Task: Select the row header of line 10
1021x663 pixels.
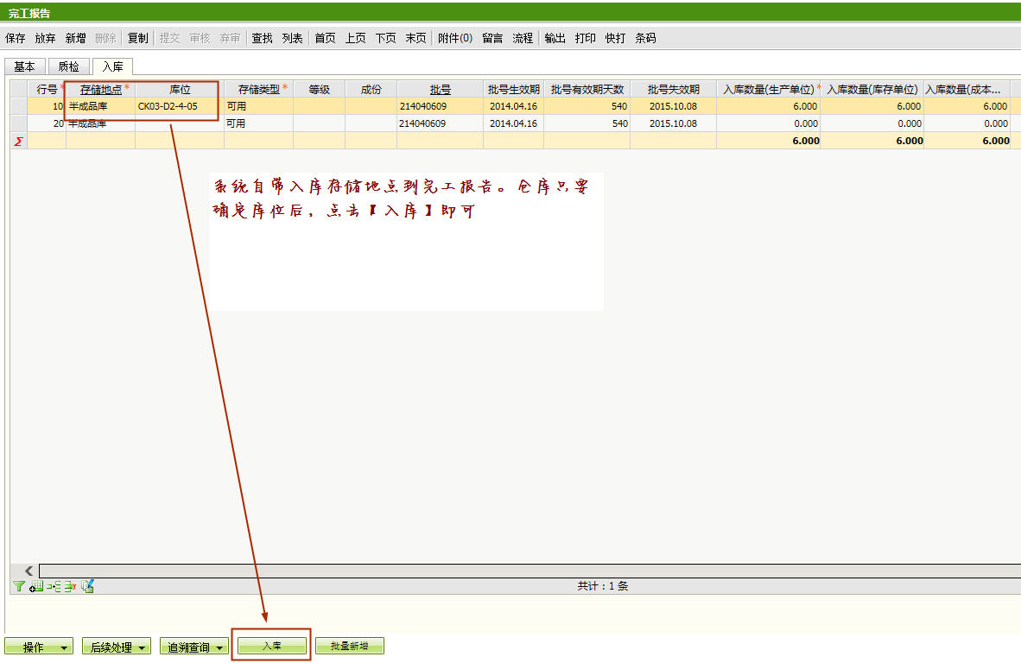Action: [x=18, y=106]
